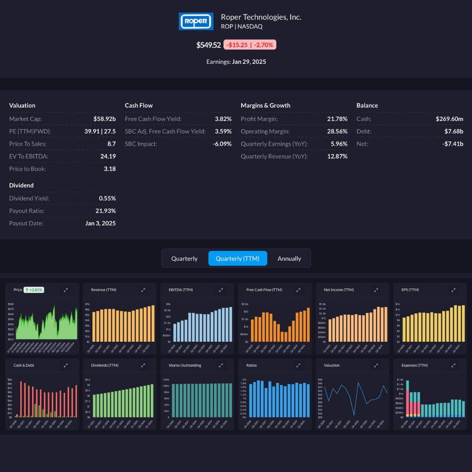Screen dimensions: 472x472
Task: Expand the Net Income (TTM) chart
Action: [x=376, y=290]
